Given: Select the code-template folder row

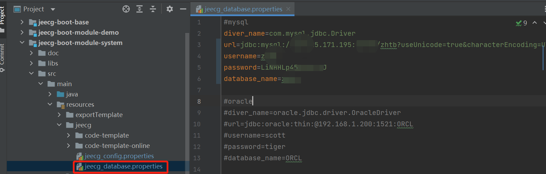Looking at the screenshot, I should pyautogui.click(x=107, y=136).
